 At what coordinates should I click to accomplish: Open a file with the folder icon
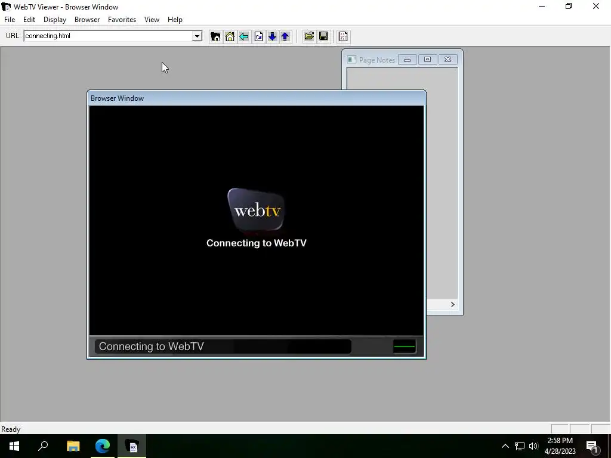309,36
